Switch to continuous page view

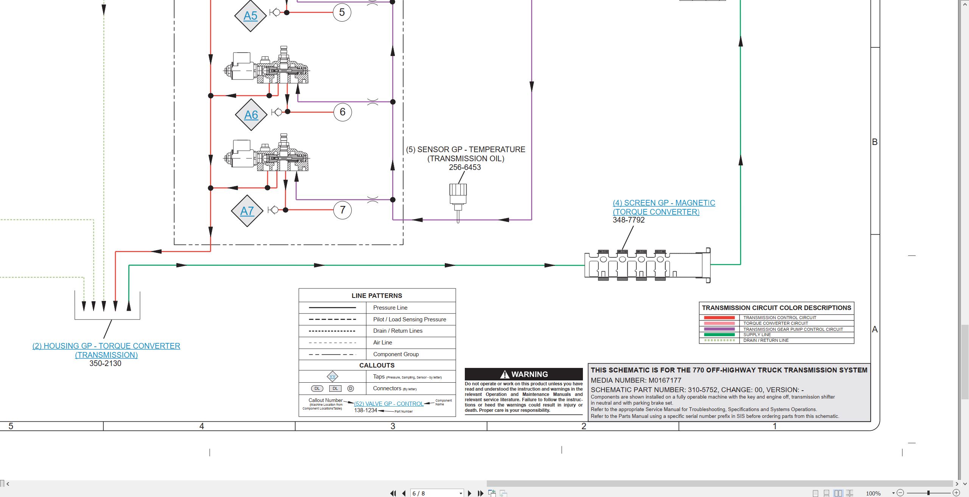pyautogui.click(x=827, y=493)
